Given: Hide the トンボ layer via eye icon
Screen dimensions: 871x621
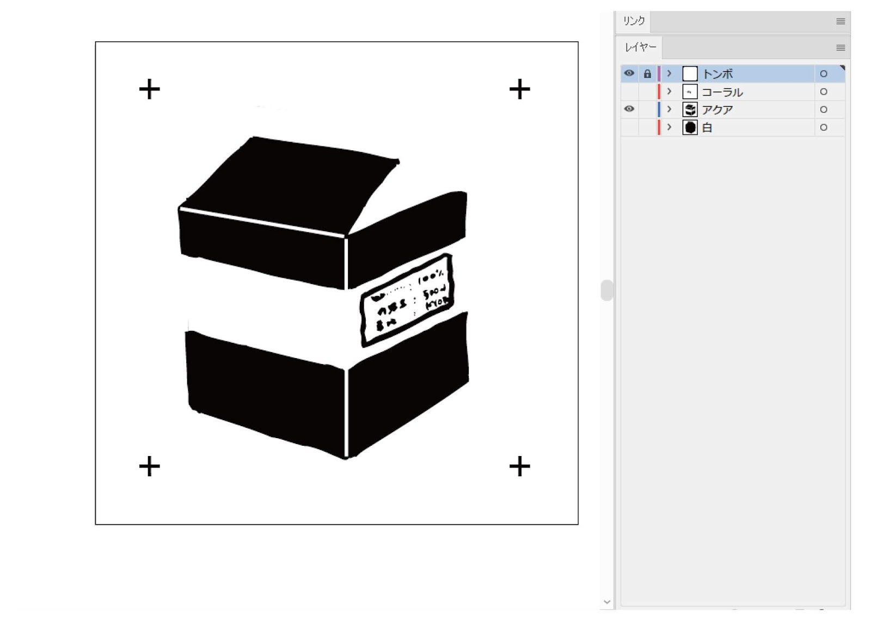Looking at the screenshot, I should [x=629, y=73].
